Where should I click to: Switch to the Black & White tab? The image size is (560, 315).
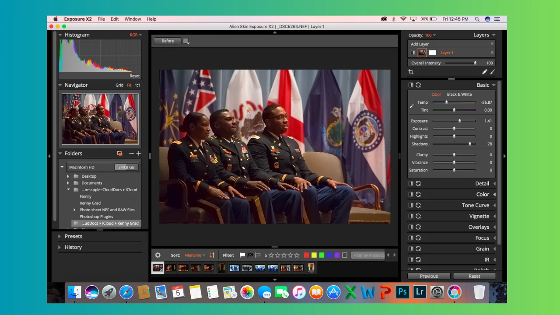459,94
